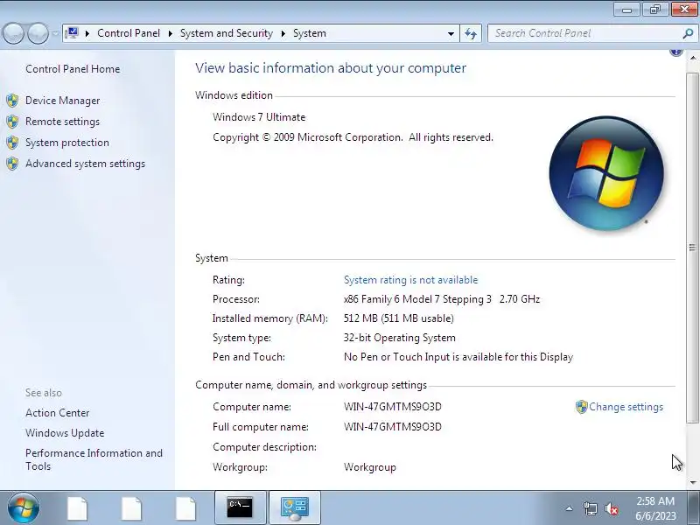700x525 pixels.
Task: Open Performance Information and Tools
Action: click(x=94, y=459)
